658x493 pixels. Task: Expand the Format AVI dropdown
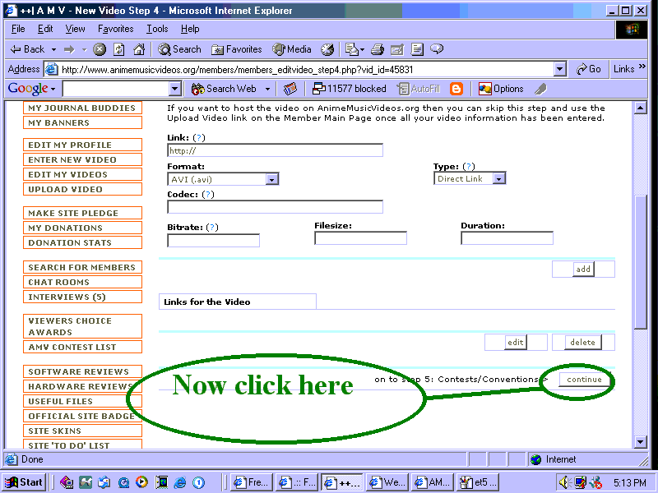[x=272, y=179]
